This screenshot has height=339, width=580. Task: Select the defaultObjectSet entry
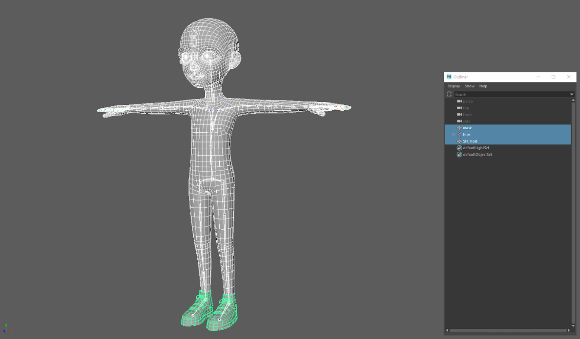coord(508,155)
